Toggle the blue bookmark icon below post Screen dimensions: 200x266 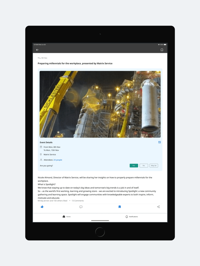tap(119, 207)
